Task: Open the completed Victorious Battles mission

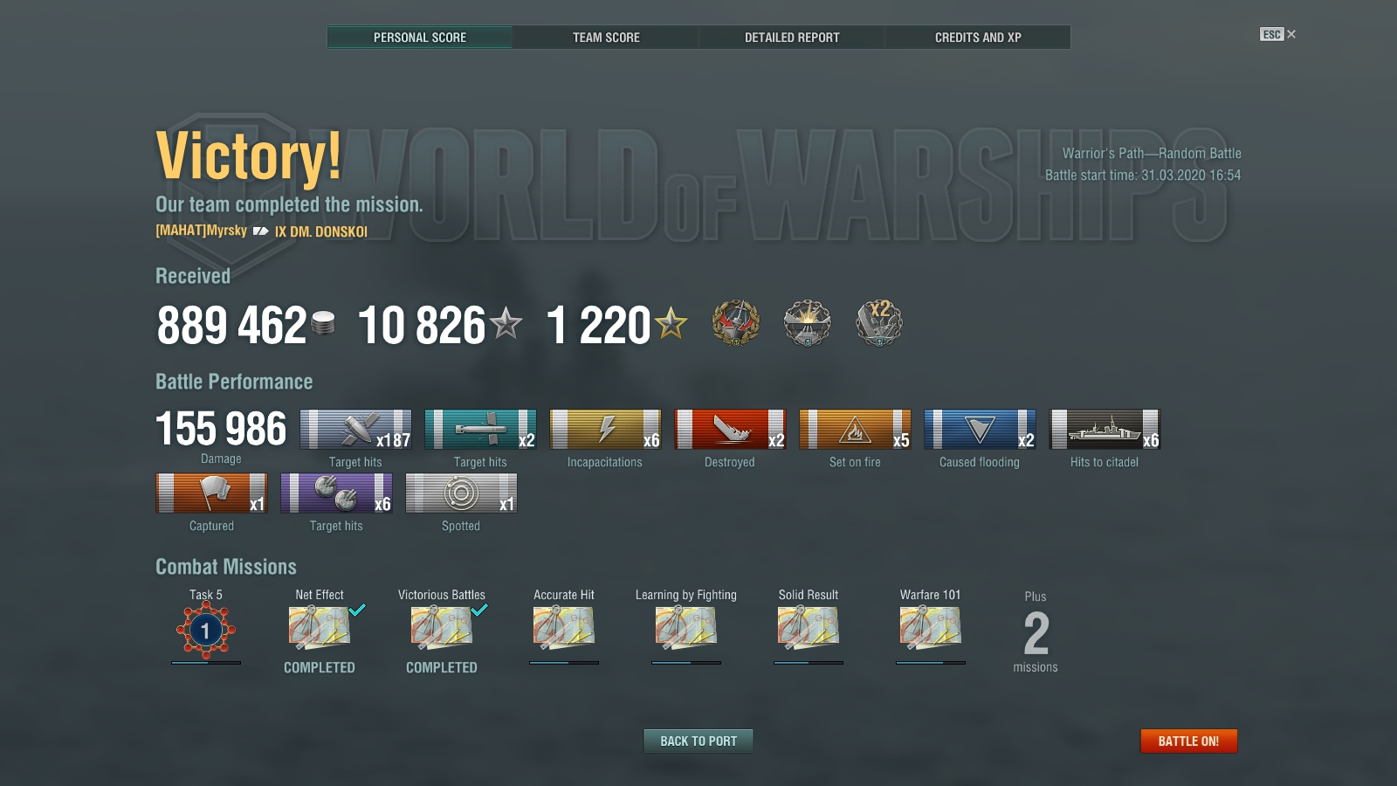Action: pyautogui.click(x=442, y=629)
